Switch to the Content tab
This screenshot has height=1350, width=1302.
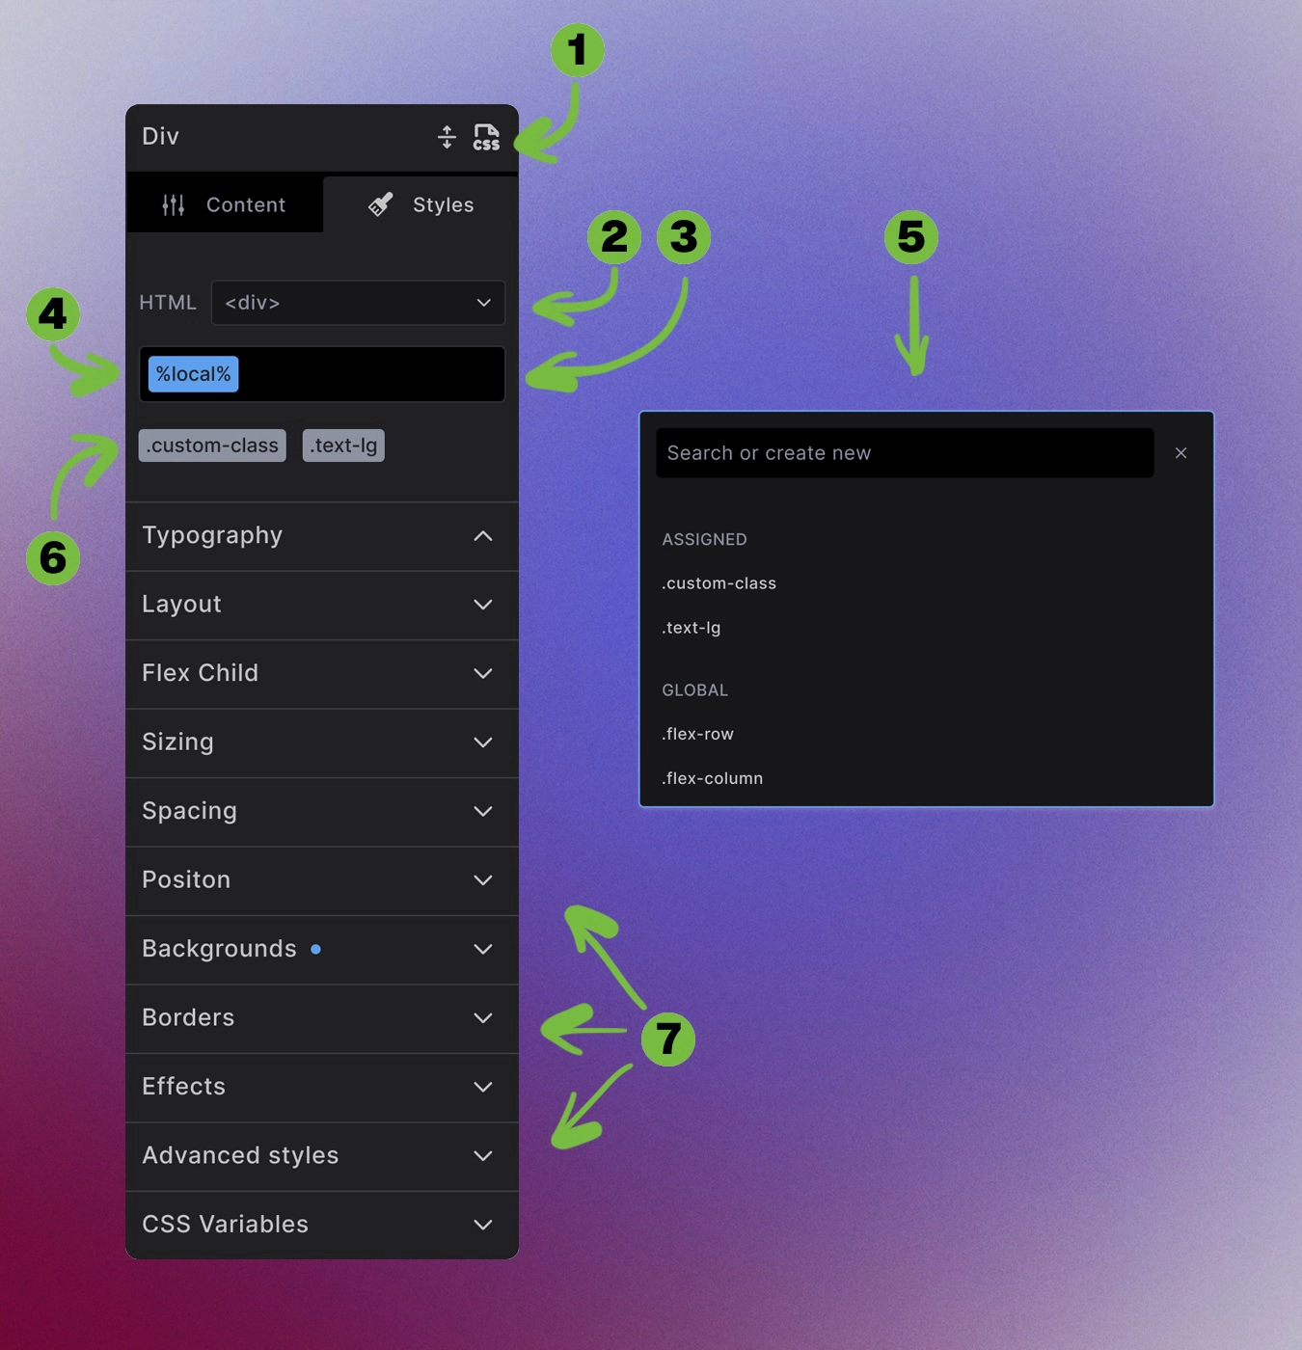click(245, 204)
